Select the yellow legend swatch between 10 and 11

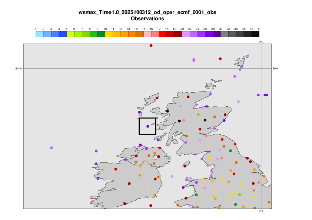tap(109, 34)
